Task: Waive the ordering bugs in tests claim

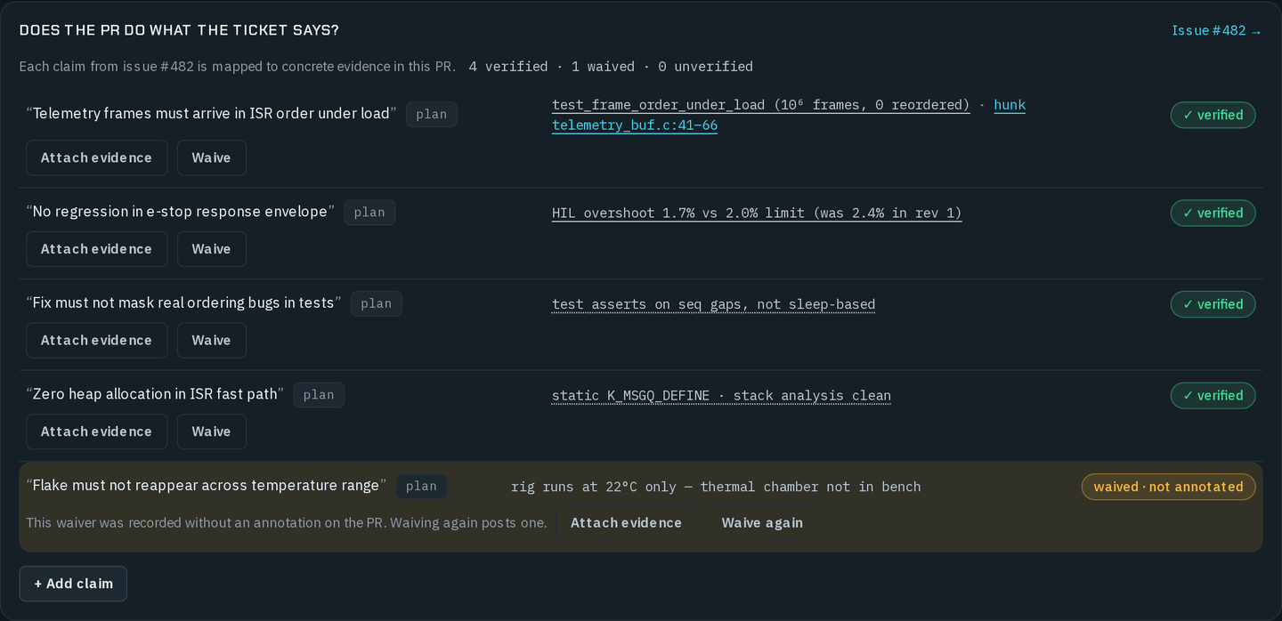Action: point(211,340)
